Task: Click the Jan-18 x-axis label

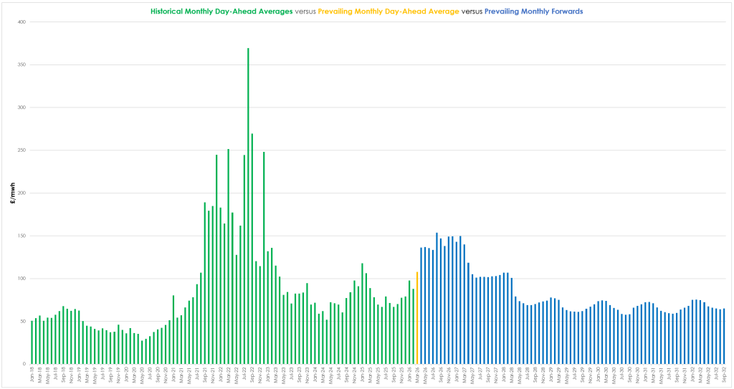Action: (32, 375)
